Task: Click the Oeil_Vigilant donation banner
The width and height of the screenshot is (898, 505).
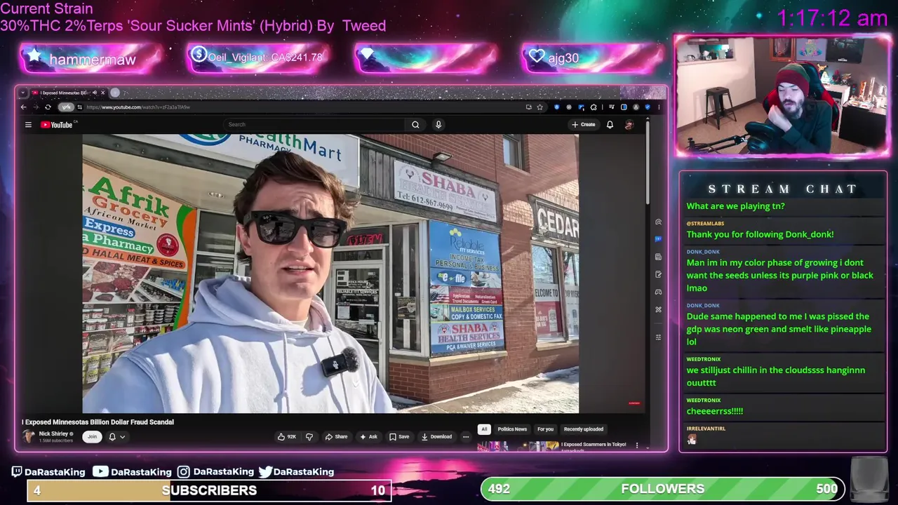Action: coord(258,58)
